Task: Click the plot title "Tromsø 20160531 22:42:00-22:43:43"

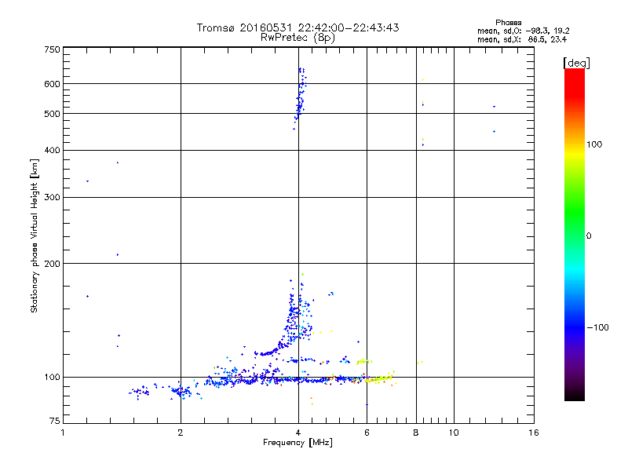Action: [x=298, y=27]
